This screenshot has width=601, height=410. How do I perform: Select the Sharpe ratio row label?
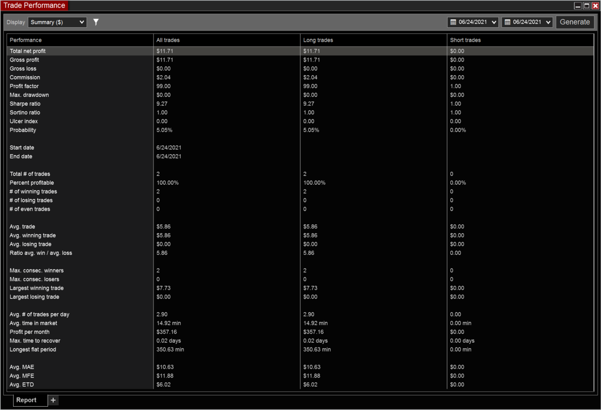[x=25, y=104]
